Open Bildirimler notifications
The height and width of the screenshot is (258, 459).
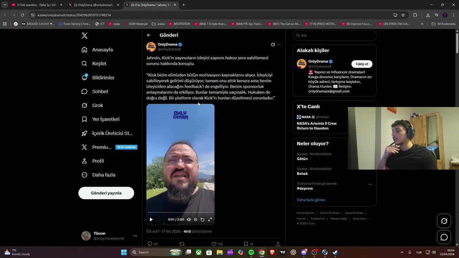(x=98, y=77)
